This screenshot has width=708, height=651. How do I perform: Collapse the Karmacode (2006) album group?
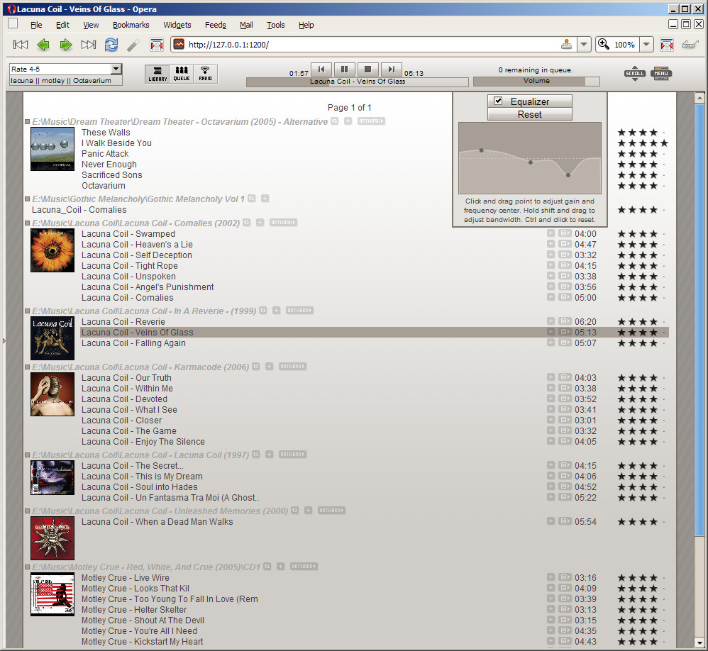pyautogui.click(x=28, y=367)
